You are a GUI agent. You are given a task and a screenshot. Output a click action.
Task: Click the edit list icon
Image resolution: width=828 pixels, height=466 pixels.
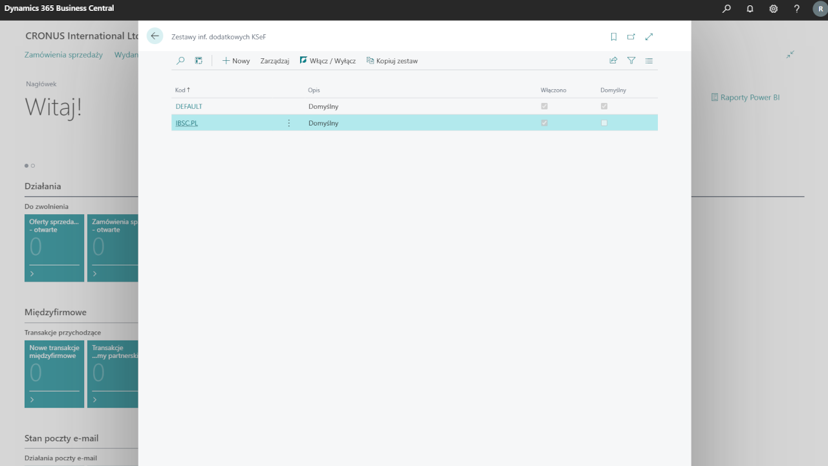199,61
